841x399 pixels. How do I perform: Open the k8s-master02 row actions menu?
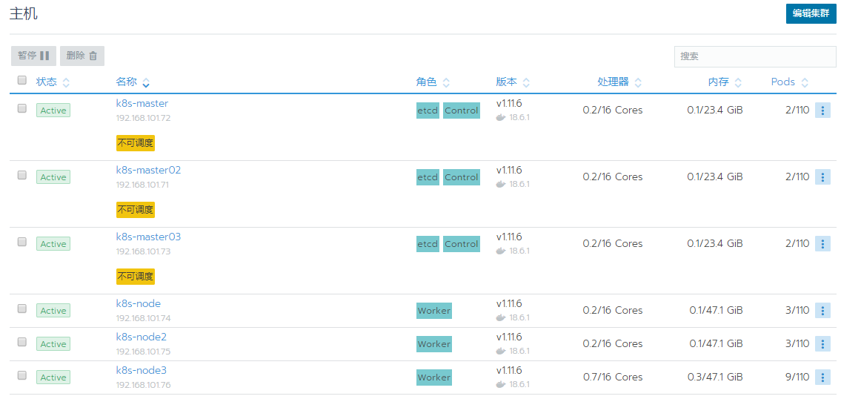coord(822,177)
